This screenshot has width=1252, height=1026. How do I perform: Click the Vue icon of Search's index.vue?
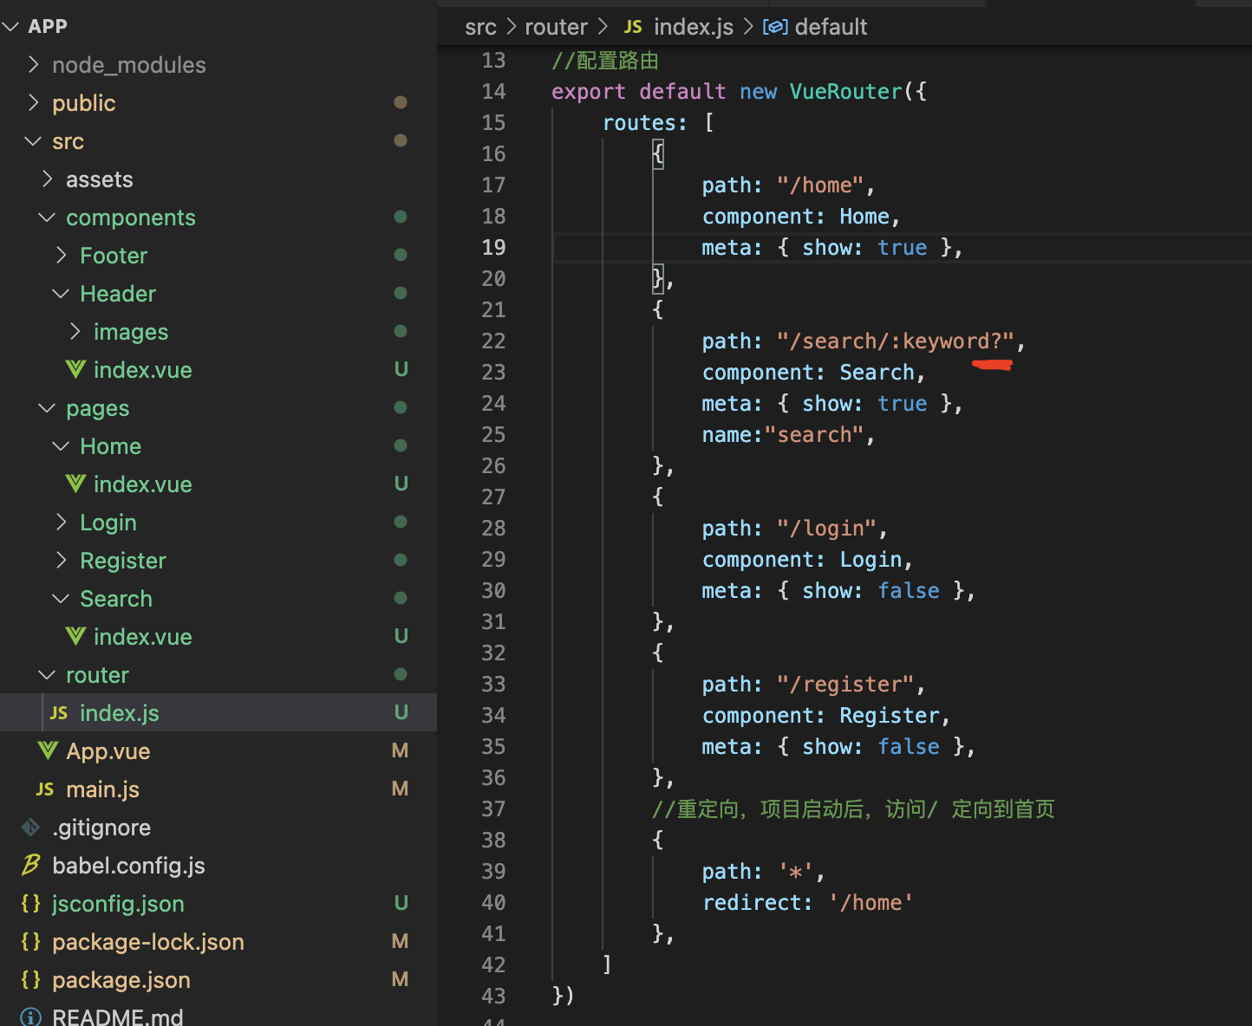coord(75,636)
